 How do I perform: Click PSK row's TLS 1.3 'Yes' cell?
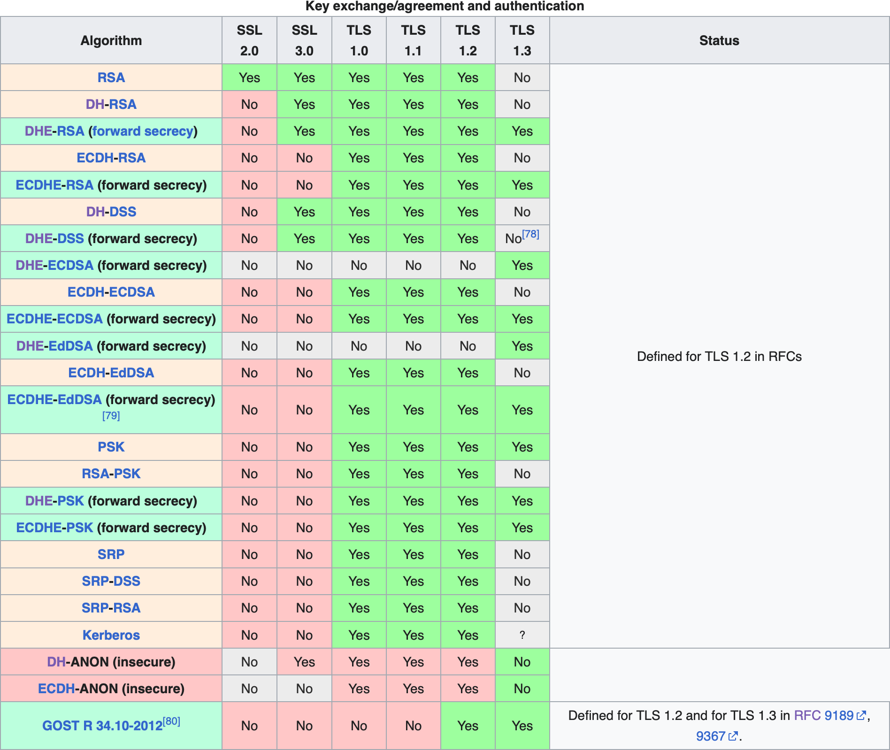[x=522, y=447]
